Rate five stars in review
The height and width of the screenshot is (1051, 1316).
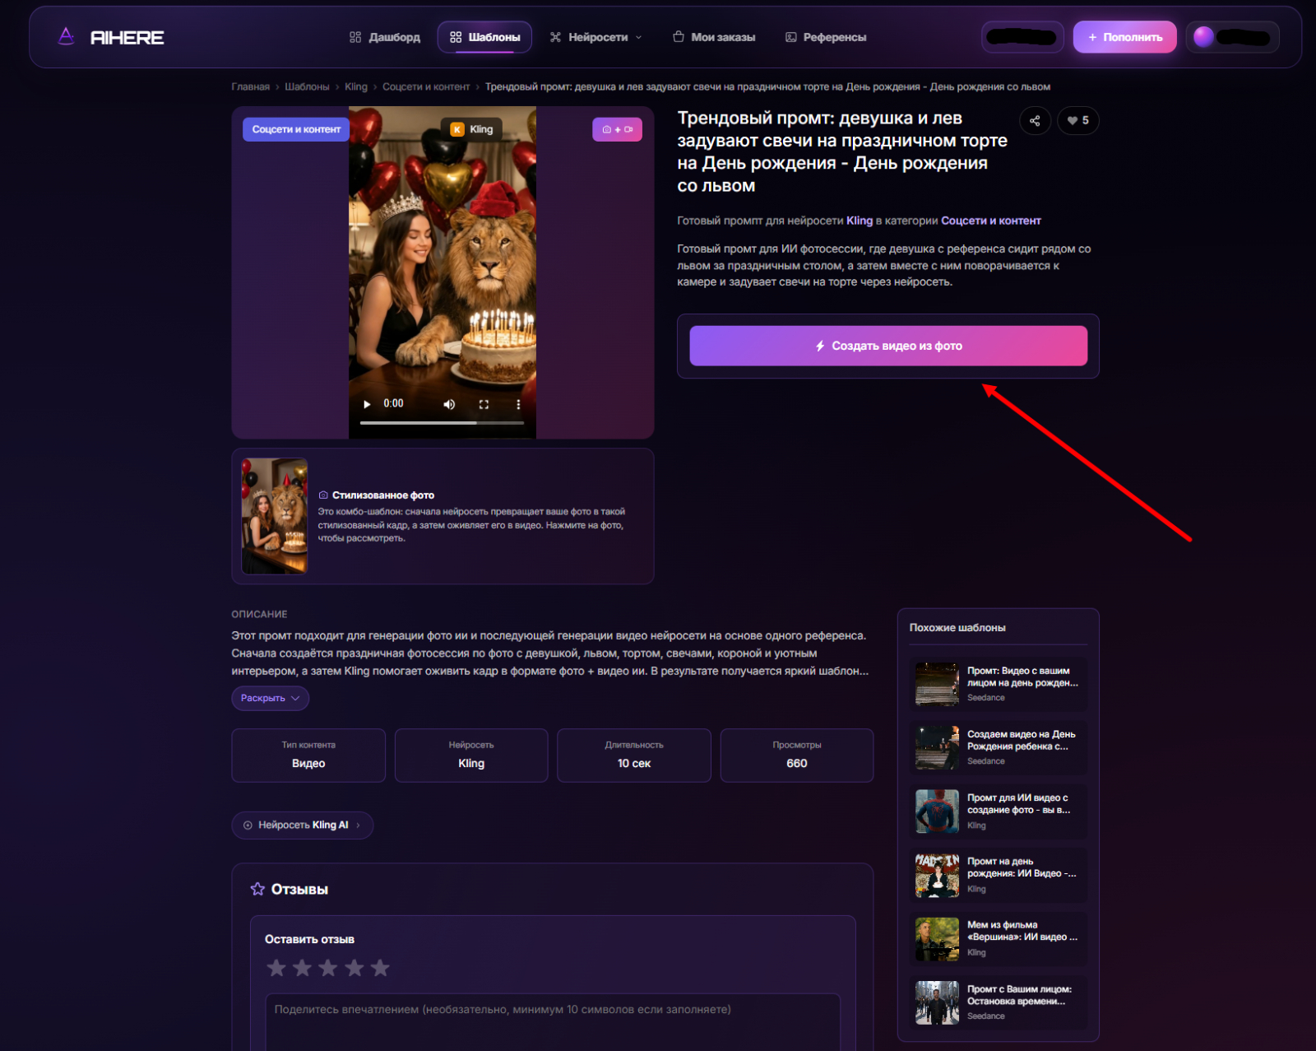pos(380,968)
